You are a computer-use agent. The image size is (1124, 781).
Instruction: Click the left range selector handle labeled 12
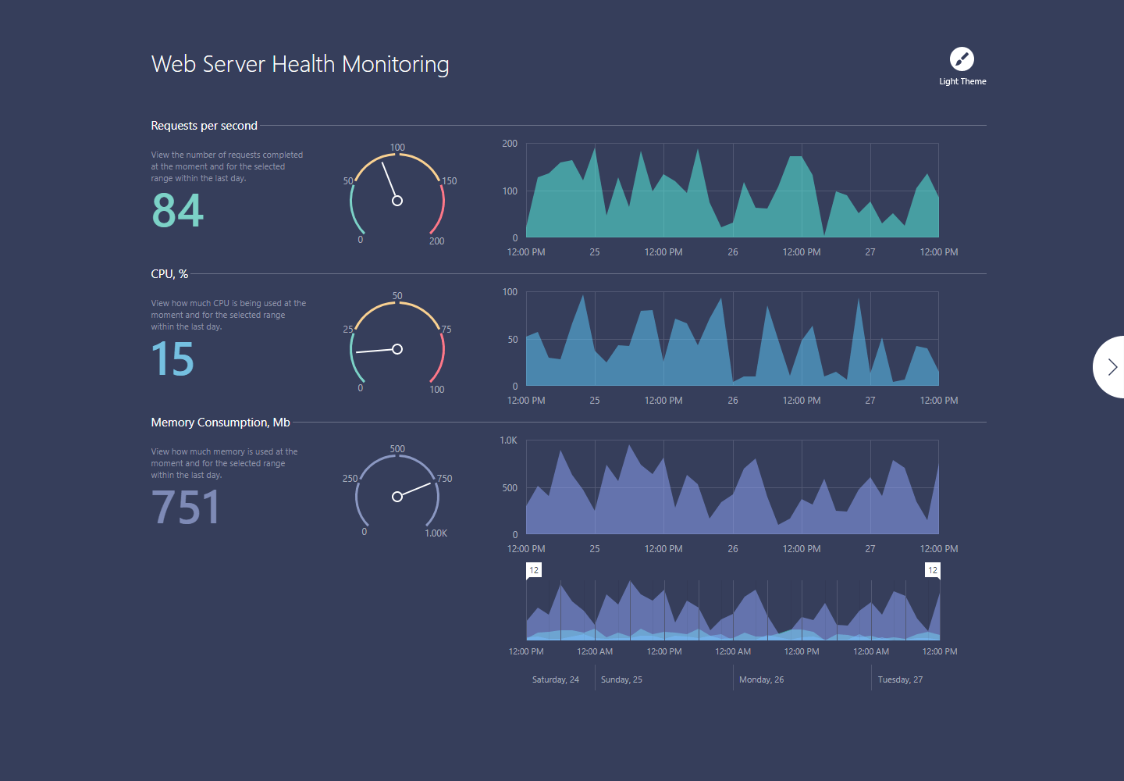(534, 570)
